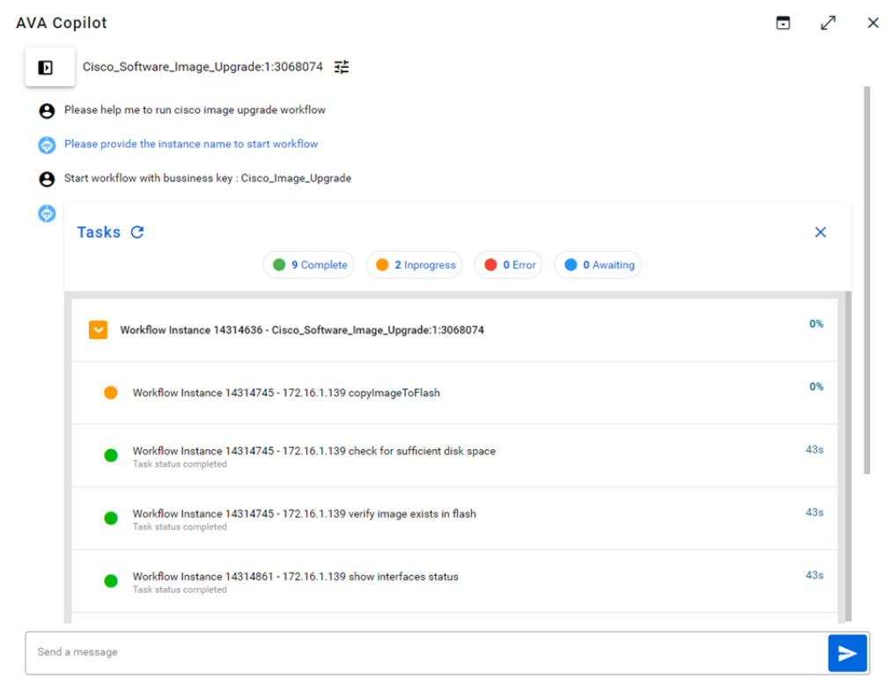Filter tasks by 0 Awaiting

click(598, 265)
